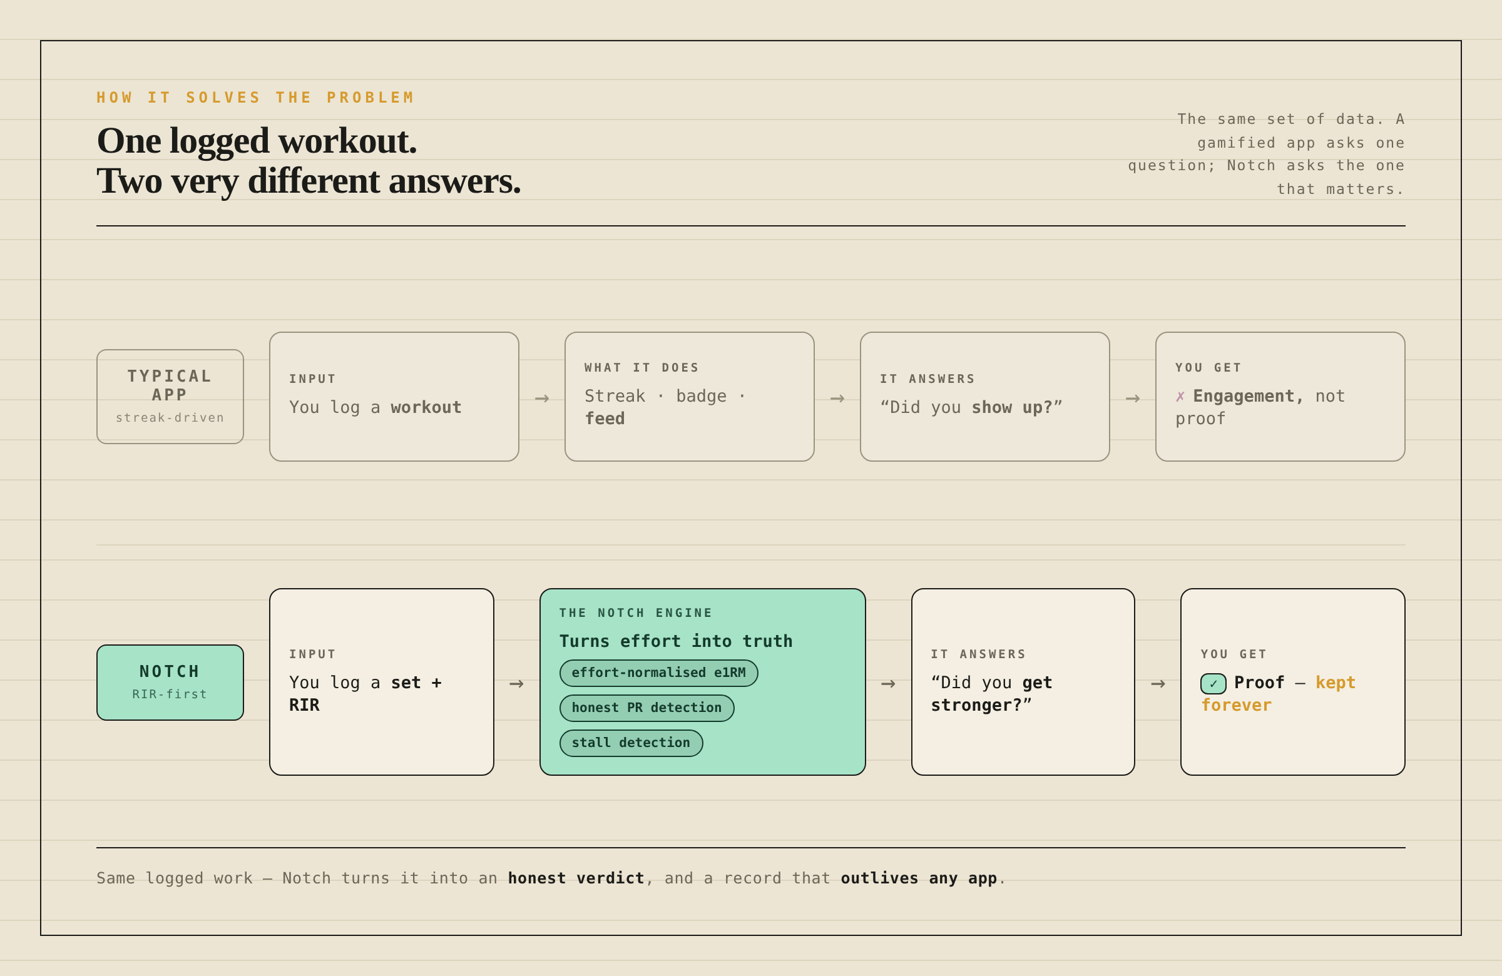Viewport: 1502px width, 976px height.
Task: Click the 'WHAT IT DOES' label
Action: (641, 367)
